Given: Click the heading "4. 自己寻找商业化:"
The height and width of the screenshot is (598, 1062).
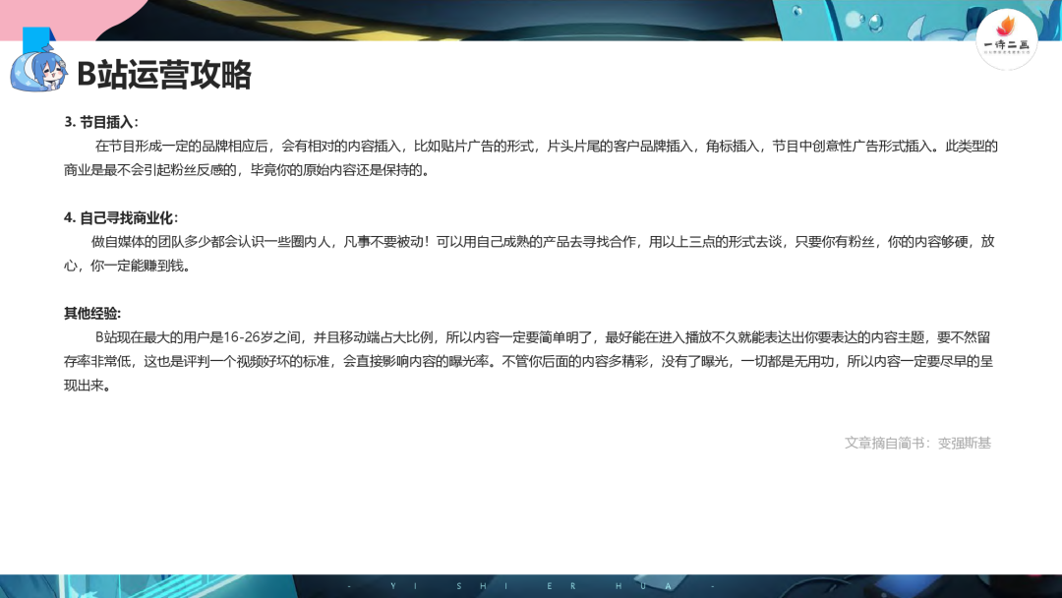Looking at the screenshot, I should pos(121,218).
